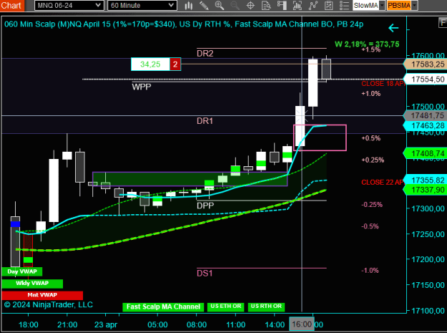Click the CLOSE 18 AP red label

tap(383, 84)
